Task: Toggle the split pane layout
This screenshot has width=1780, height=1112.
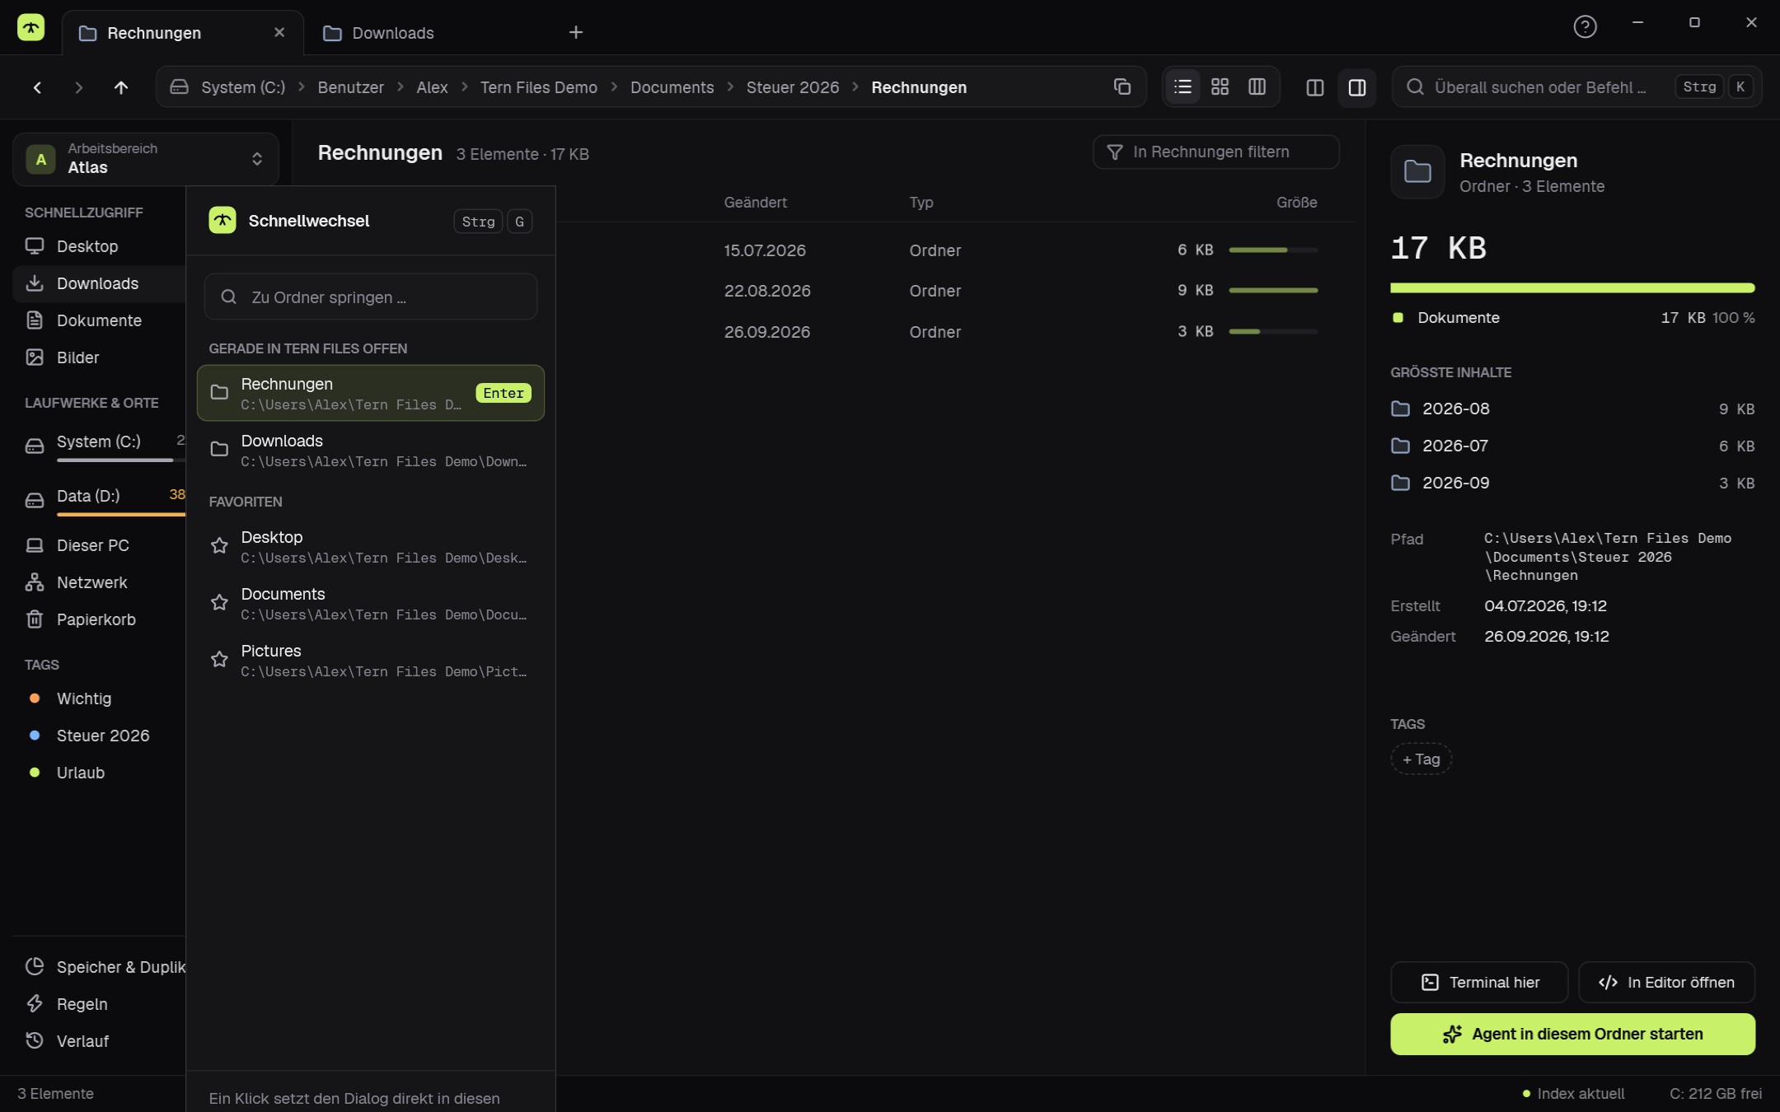Action: click(1315, 87)
